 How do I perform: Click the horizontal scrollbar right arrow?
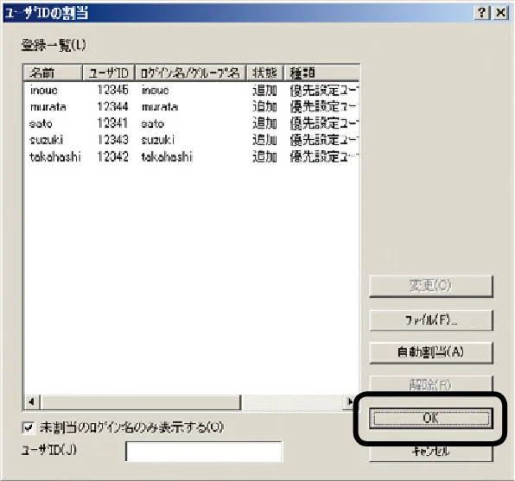tap(350, 402)
